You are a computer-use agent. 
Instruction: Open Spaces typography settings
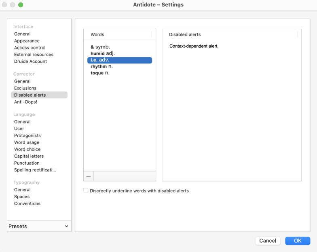22,197
